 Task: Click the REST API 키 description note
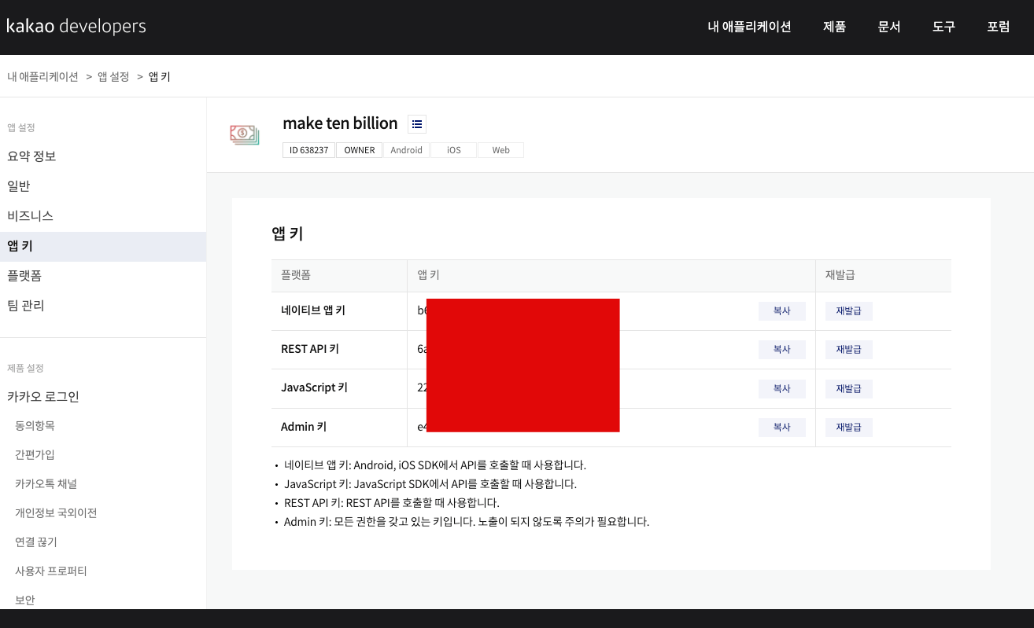(392, 503)
